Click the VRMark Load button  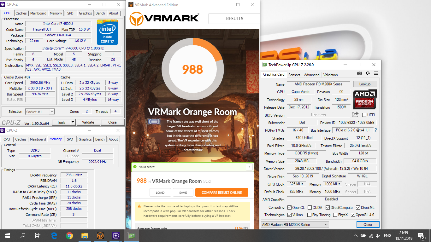tap(160, 193)
